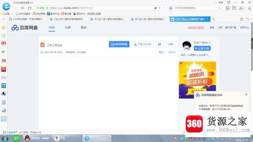Click the magnifier icon in search box
The height and width of the screenshot is (142, 253).
219,8
